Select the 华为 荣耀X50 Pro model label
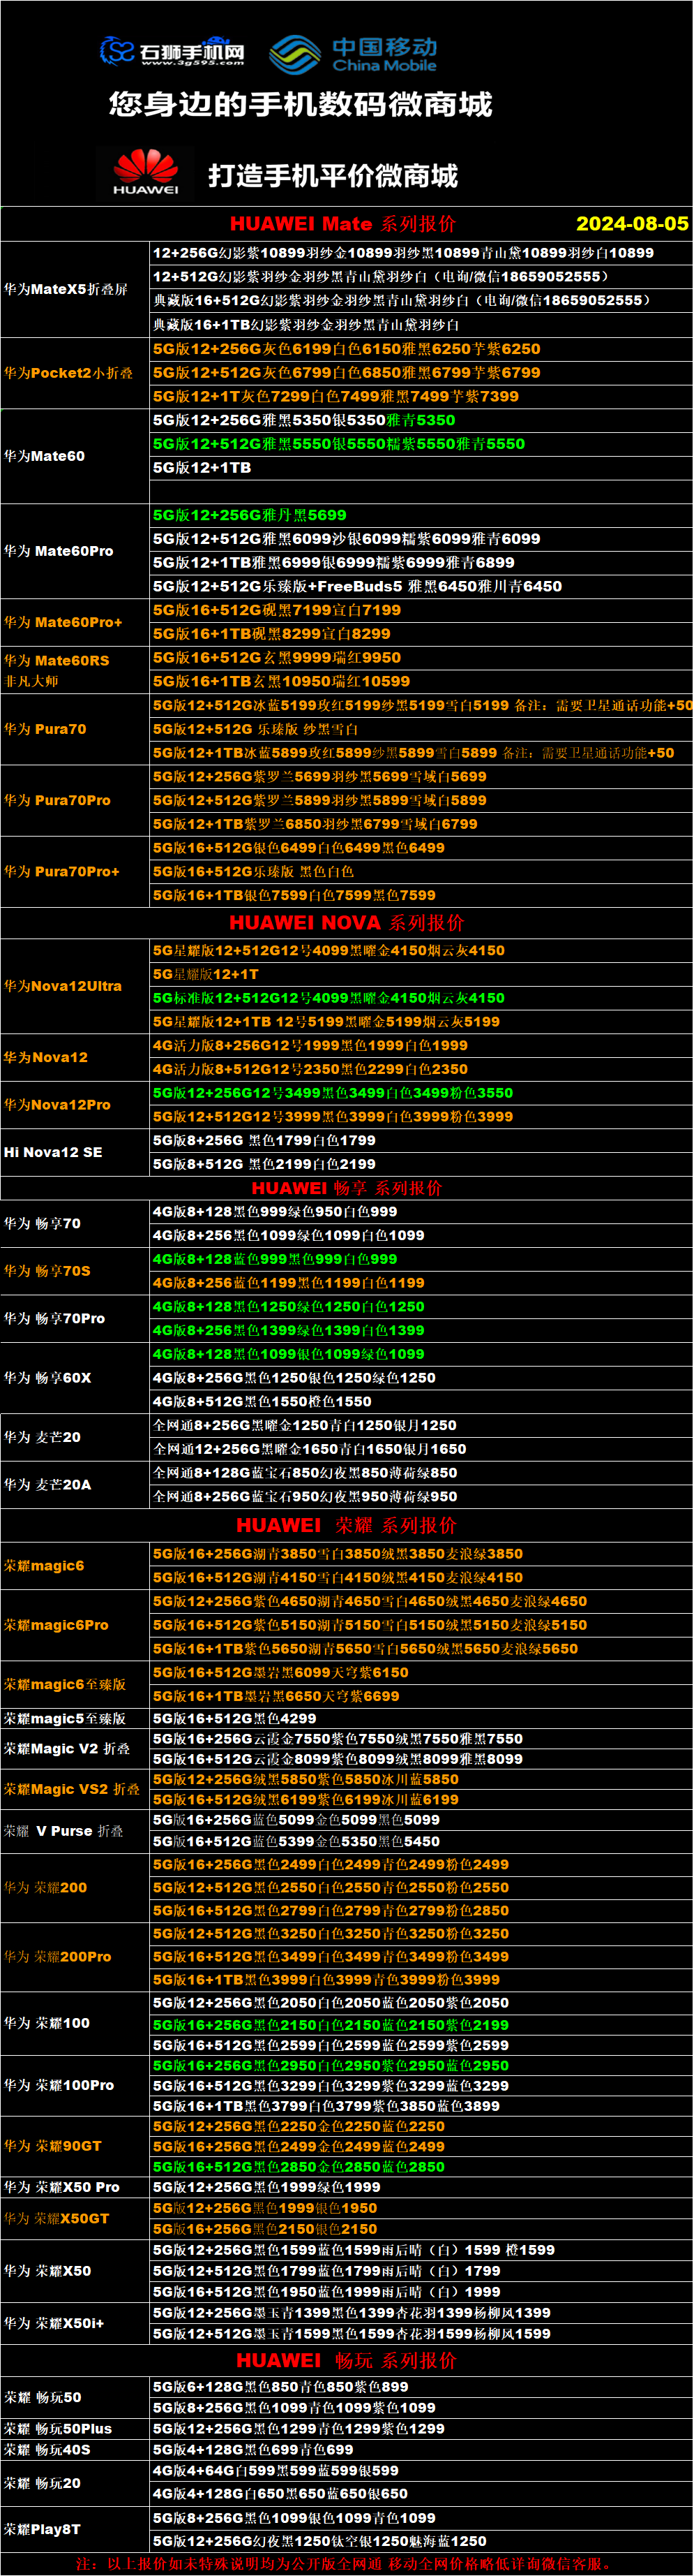 pos(61,2187)
